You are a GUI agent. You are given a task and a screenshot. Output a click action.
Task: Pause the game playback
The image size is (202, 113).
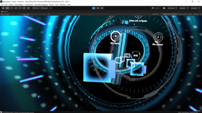tap(98, 8)
